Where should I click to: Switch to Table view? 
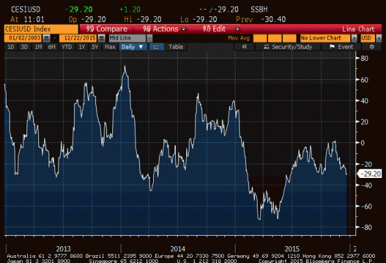tap(176, 47)
